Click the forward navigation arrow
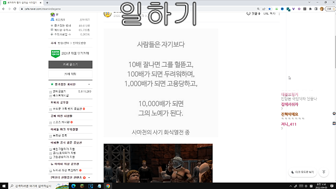 tap(9, 9)
